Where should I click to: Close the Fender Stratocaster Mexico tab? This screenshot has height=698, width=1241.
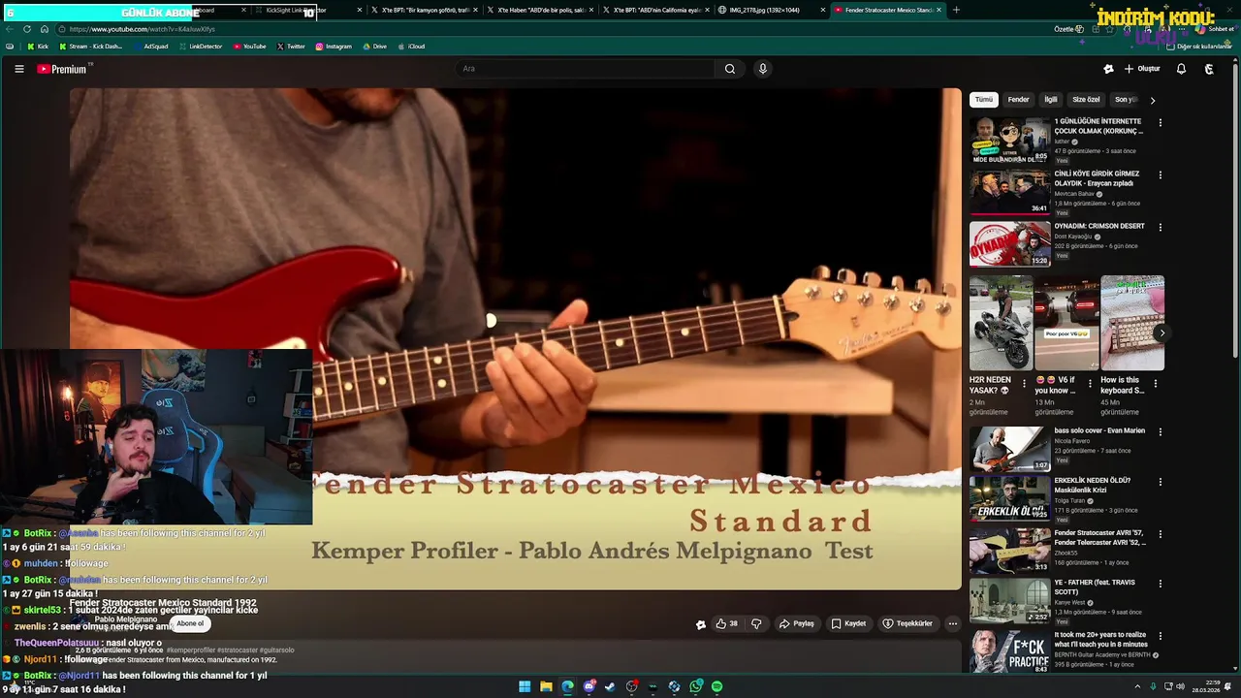939,10
